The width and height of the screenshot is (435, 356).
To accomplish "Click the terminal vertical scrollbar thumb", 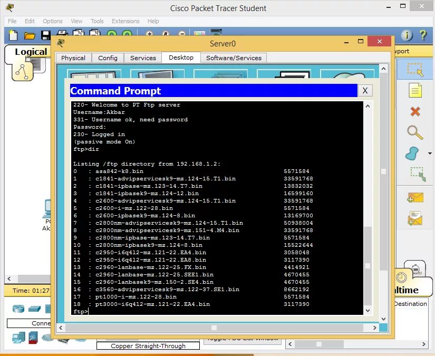I will point(368,266).
